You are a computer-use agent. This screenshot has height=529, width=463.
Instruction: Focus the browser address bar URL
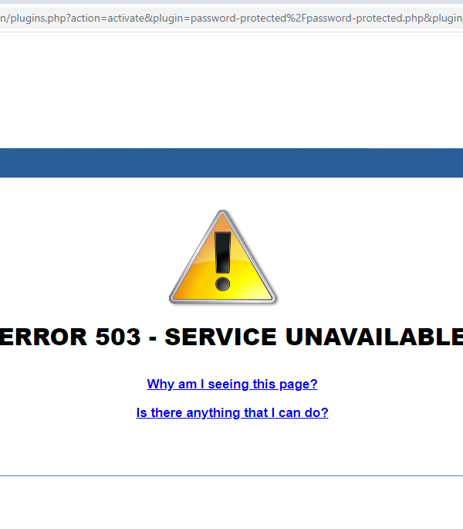[231, 18]
